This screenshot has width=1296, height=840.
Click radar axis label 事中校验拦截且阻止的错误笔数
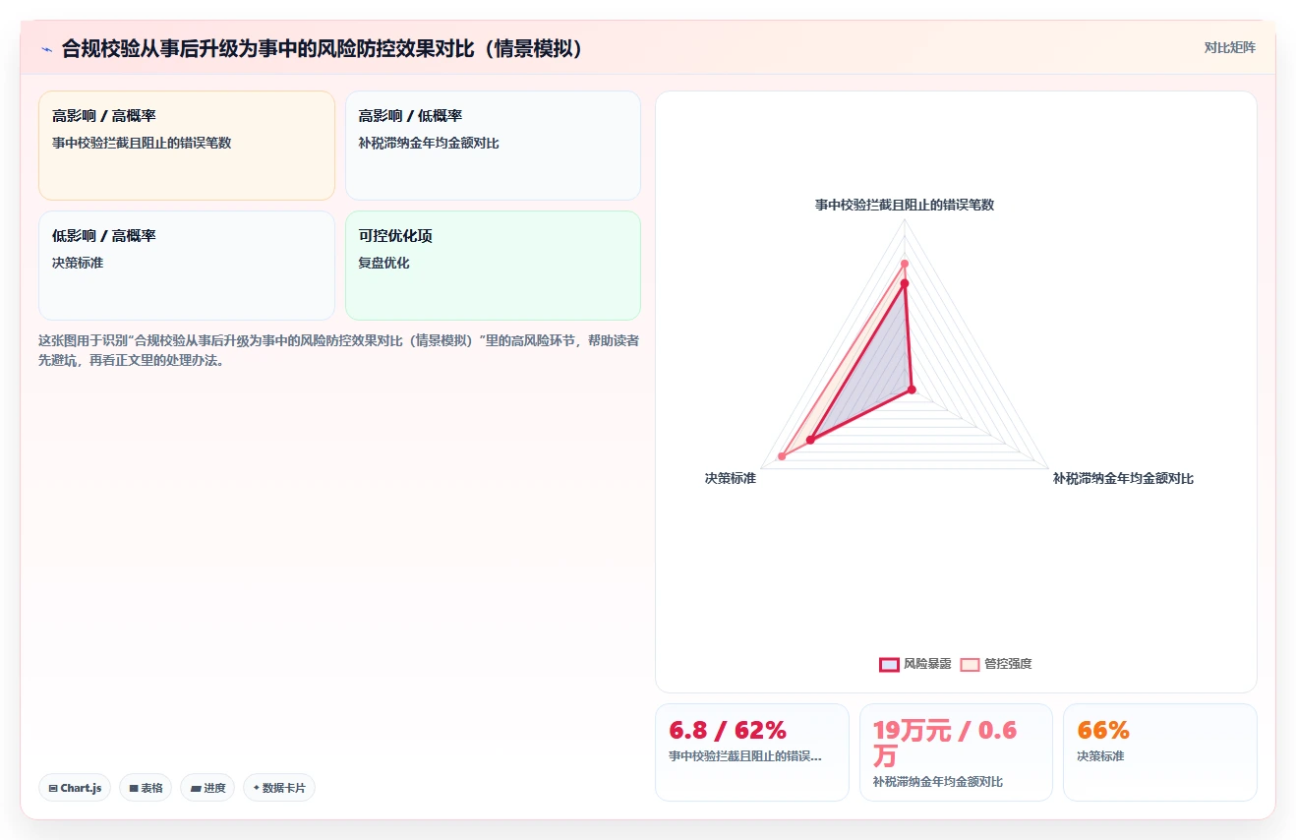(x=905, y=205)
